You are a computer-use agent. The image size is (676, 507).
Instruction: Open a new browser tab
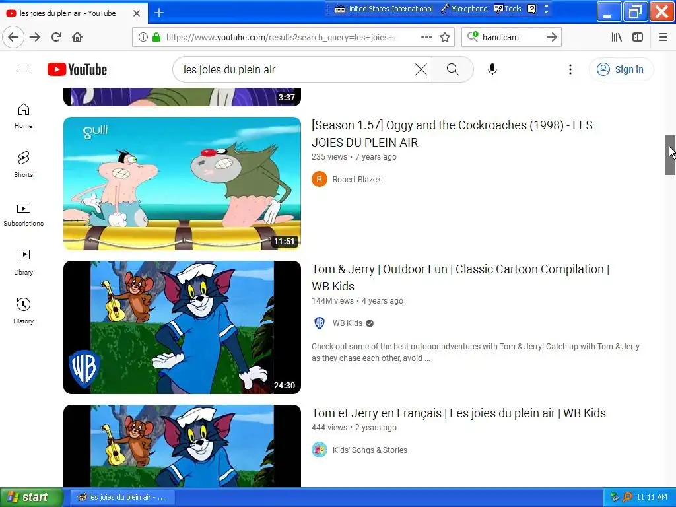tap(159, 13)
